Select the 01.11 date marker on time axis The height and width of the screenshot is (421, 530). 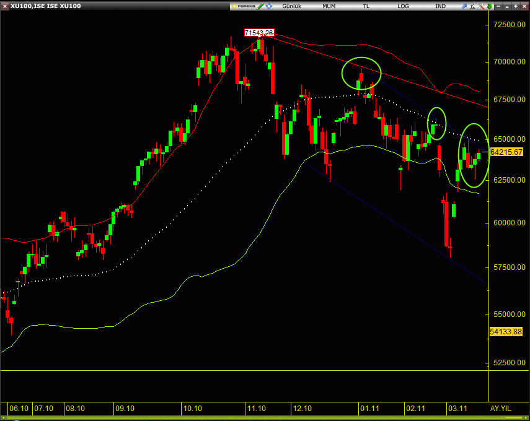[x=369, y=409]
